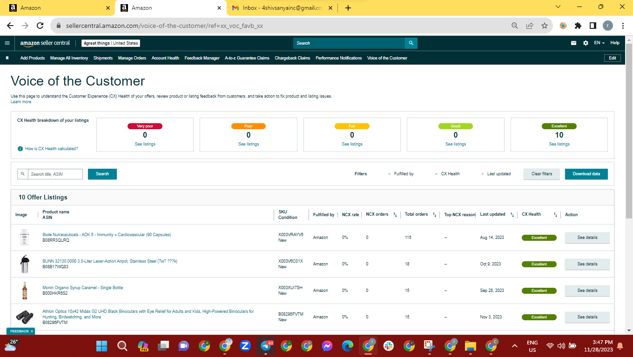Open Feedback Manager in the nav bar
Viewport: 633px width, 357px height.
point(202,58)
